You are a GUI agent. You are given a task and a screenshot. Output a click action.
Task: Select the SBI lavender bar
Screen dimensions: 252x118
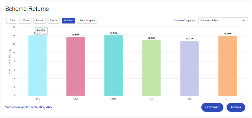[x=189, y=68]
